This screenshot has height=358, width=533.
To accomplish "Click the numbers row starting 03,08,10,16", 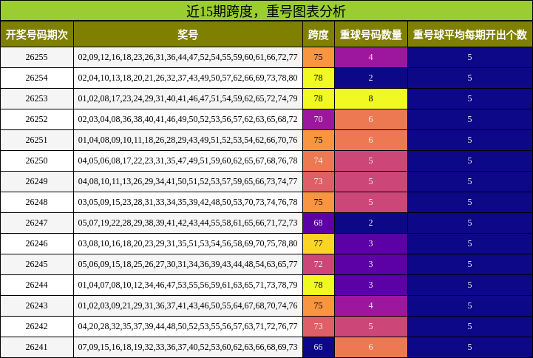I will pyautogui.click(x=188, y=244).
